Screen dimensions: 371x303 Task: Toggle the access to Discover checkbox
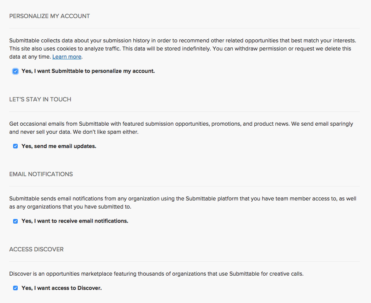tap(15, 288)
